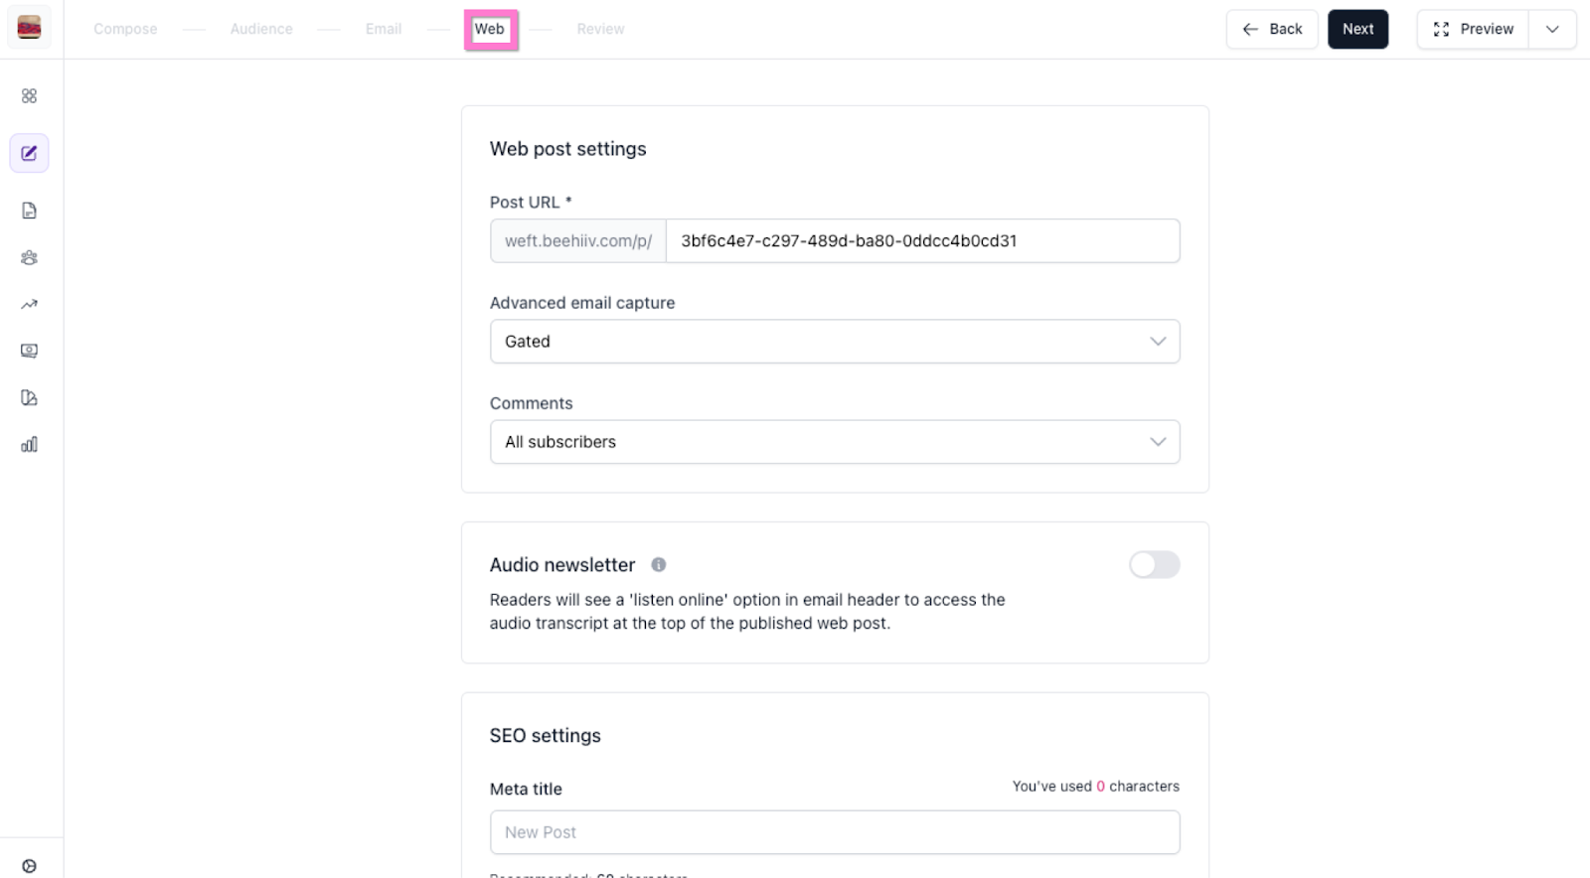Open the Comments dropdown showing All subscribers
This screenshot has width=1590, height=878.
point(834,442)
